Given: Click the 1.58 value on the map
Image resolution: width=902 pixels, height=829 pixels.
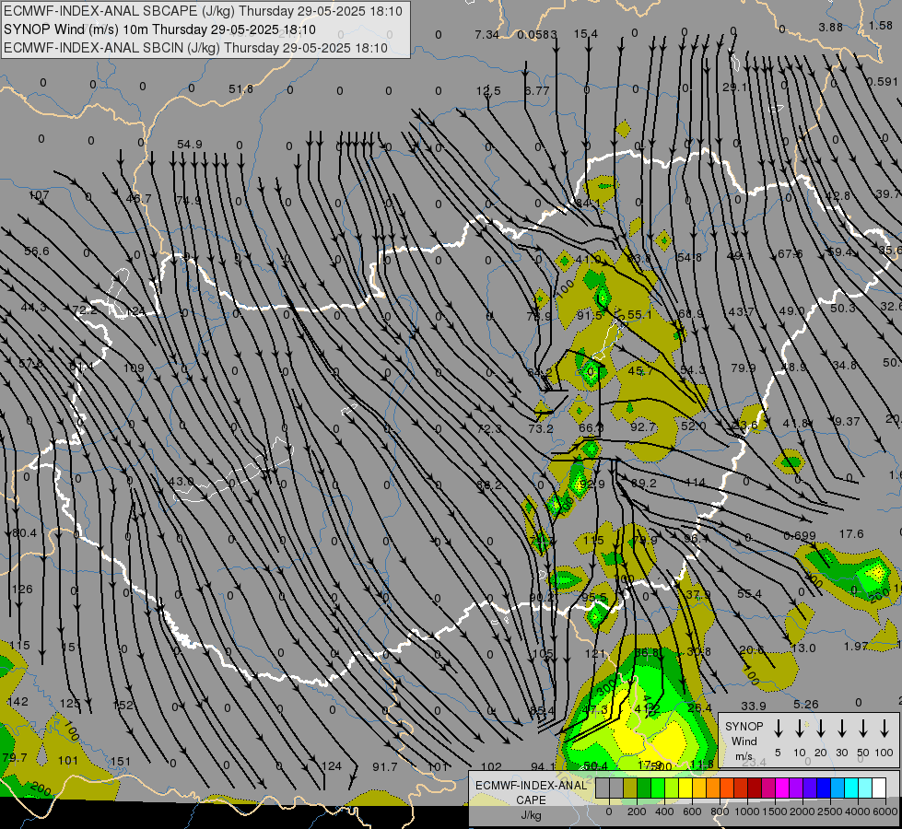Looking at the screenshot, I should point(881,26).
